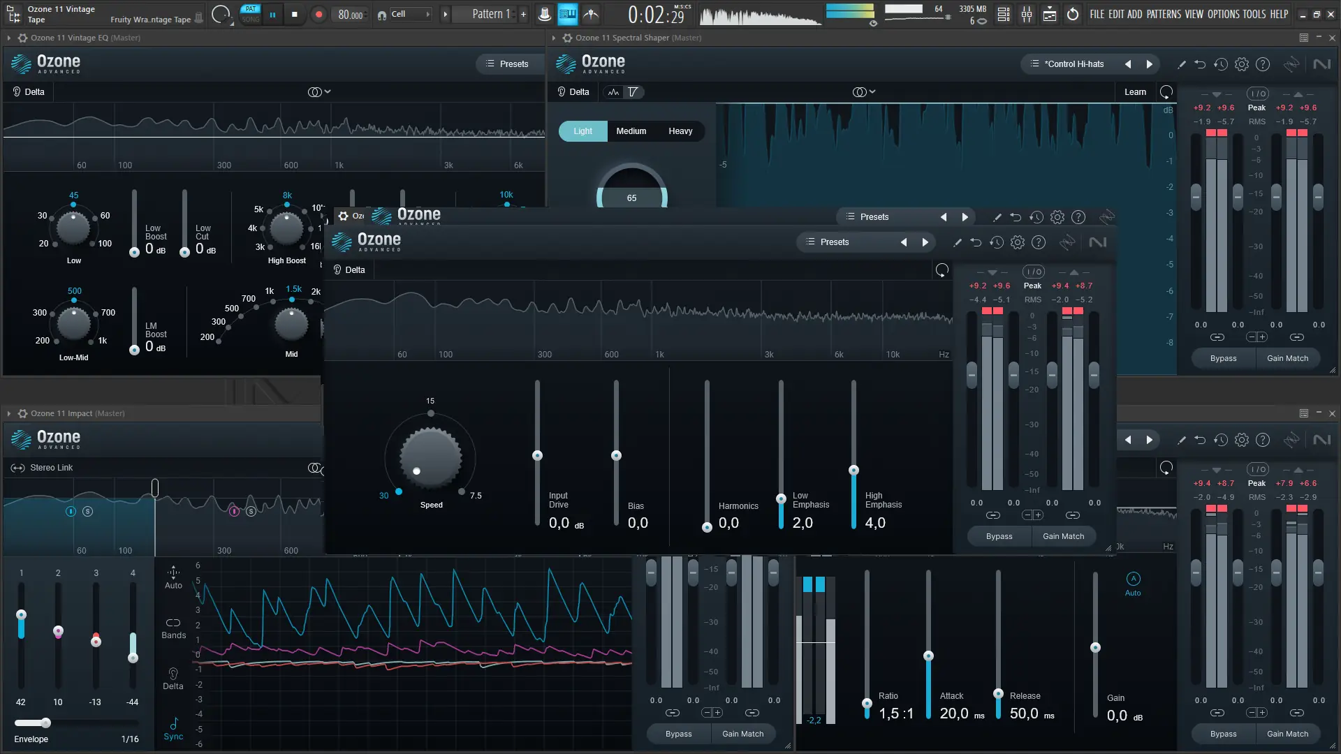Click undo arrow in Vintage Tape header
Viewport: 1341px width, 754px height.
coord(976,242)
